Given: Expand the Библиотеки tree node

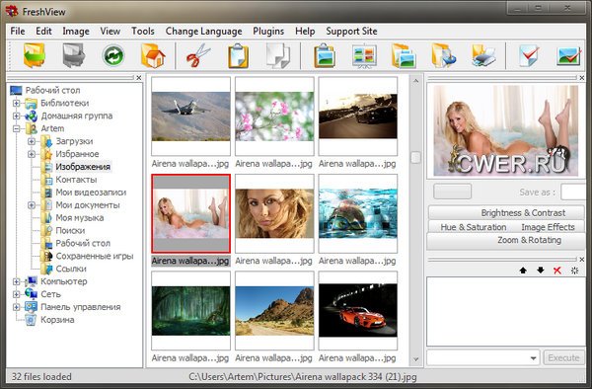Looking at the screenshot, I should coord(16,103).
